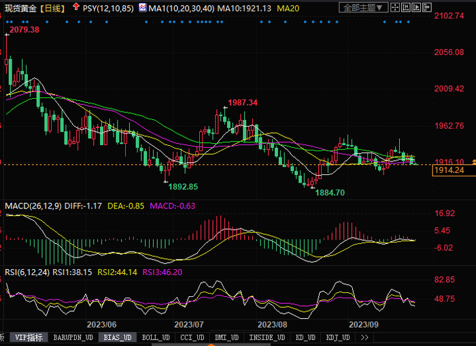Click the MA indicator icon before MA1

tap(141, 7)
